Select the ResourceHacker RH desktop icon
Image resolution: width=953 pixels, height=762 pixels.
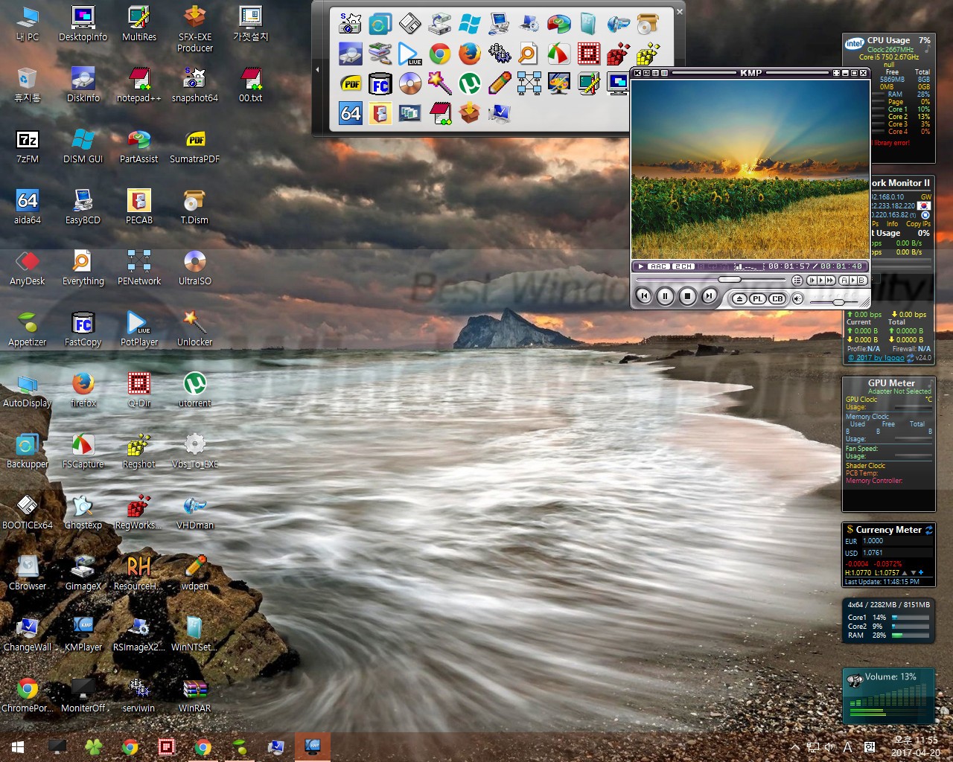pyautogui.click(x=138, y=573)
